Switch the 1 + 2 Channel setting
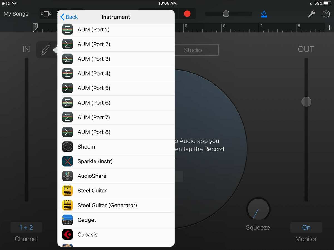This screenshot has width=334, height=250. tap(26, 227)
